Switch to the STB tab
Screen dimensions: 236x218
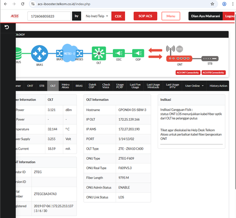(x=42, y=86)
